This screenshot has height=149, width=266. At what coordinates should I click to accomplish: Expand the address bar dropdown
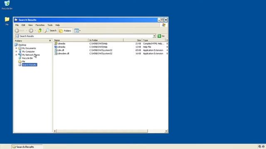click(x=154, y=36)
